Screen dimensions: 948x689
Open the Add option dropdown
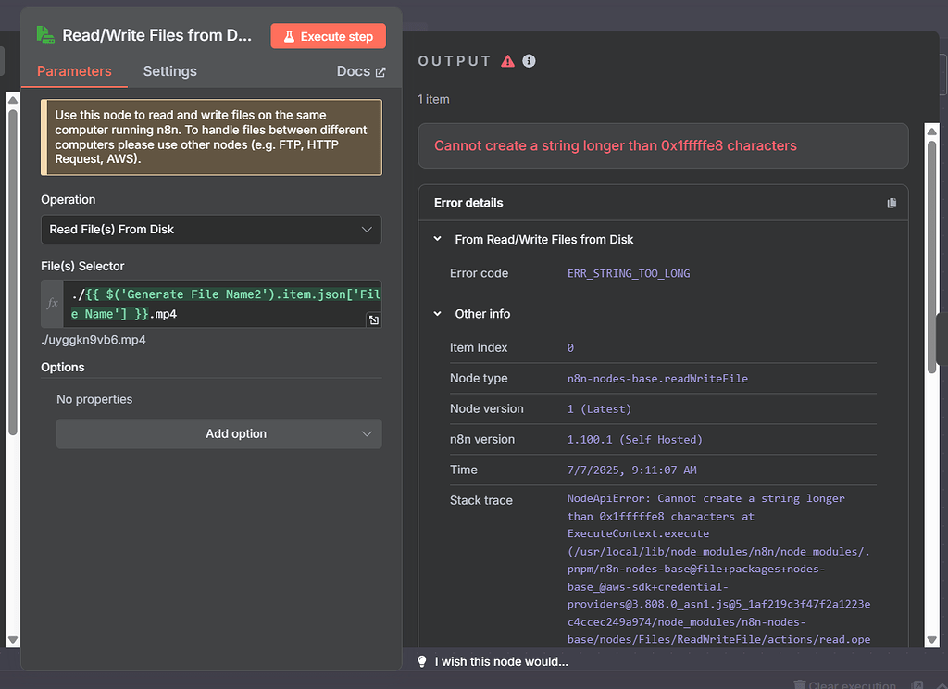tap(218, 433)
